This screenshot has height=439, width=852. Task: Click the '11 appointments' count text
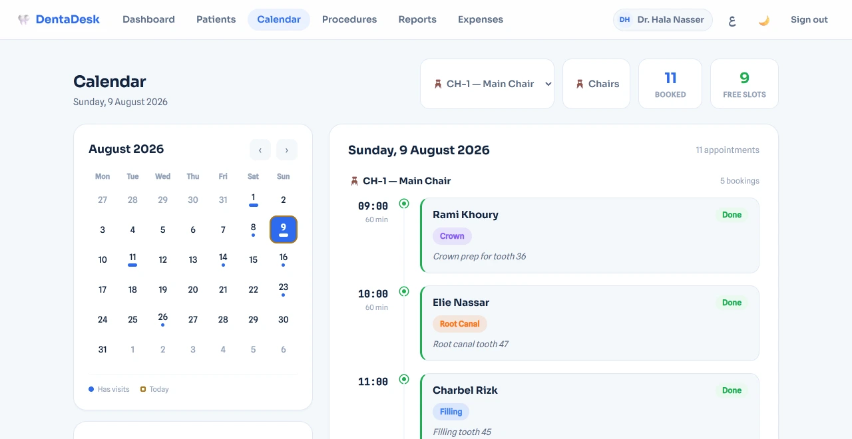[728, 150]
